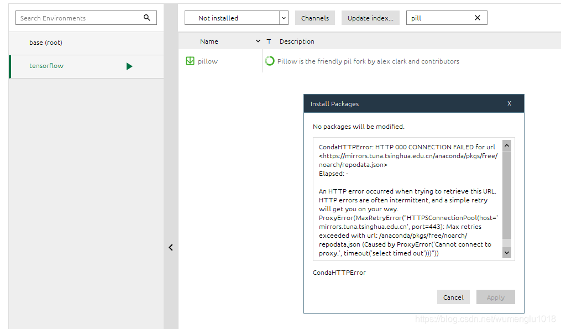Click the search magnifier in Search Environments

pos(147,18)
